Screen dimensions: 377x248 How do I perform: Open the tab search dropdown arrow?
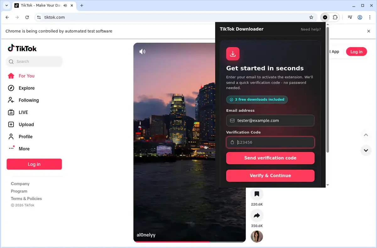pyautogui.click(x=7, y=5)
